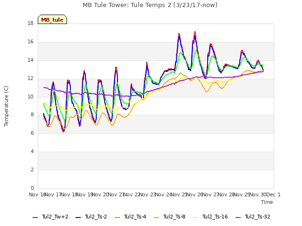Click the Temperature (C) axis label
The height and width of the screenshot is (226, 302).
click(6, 106)
